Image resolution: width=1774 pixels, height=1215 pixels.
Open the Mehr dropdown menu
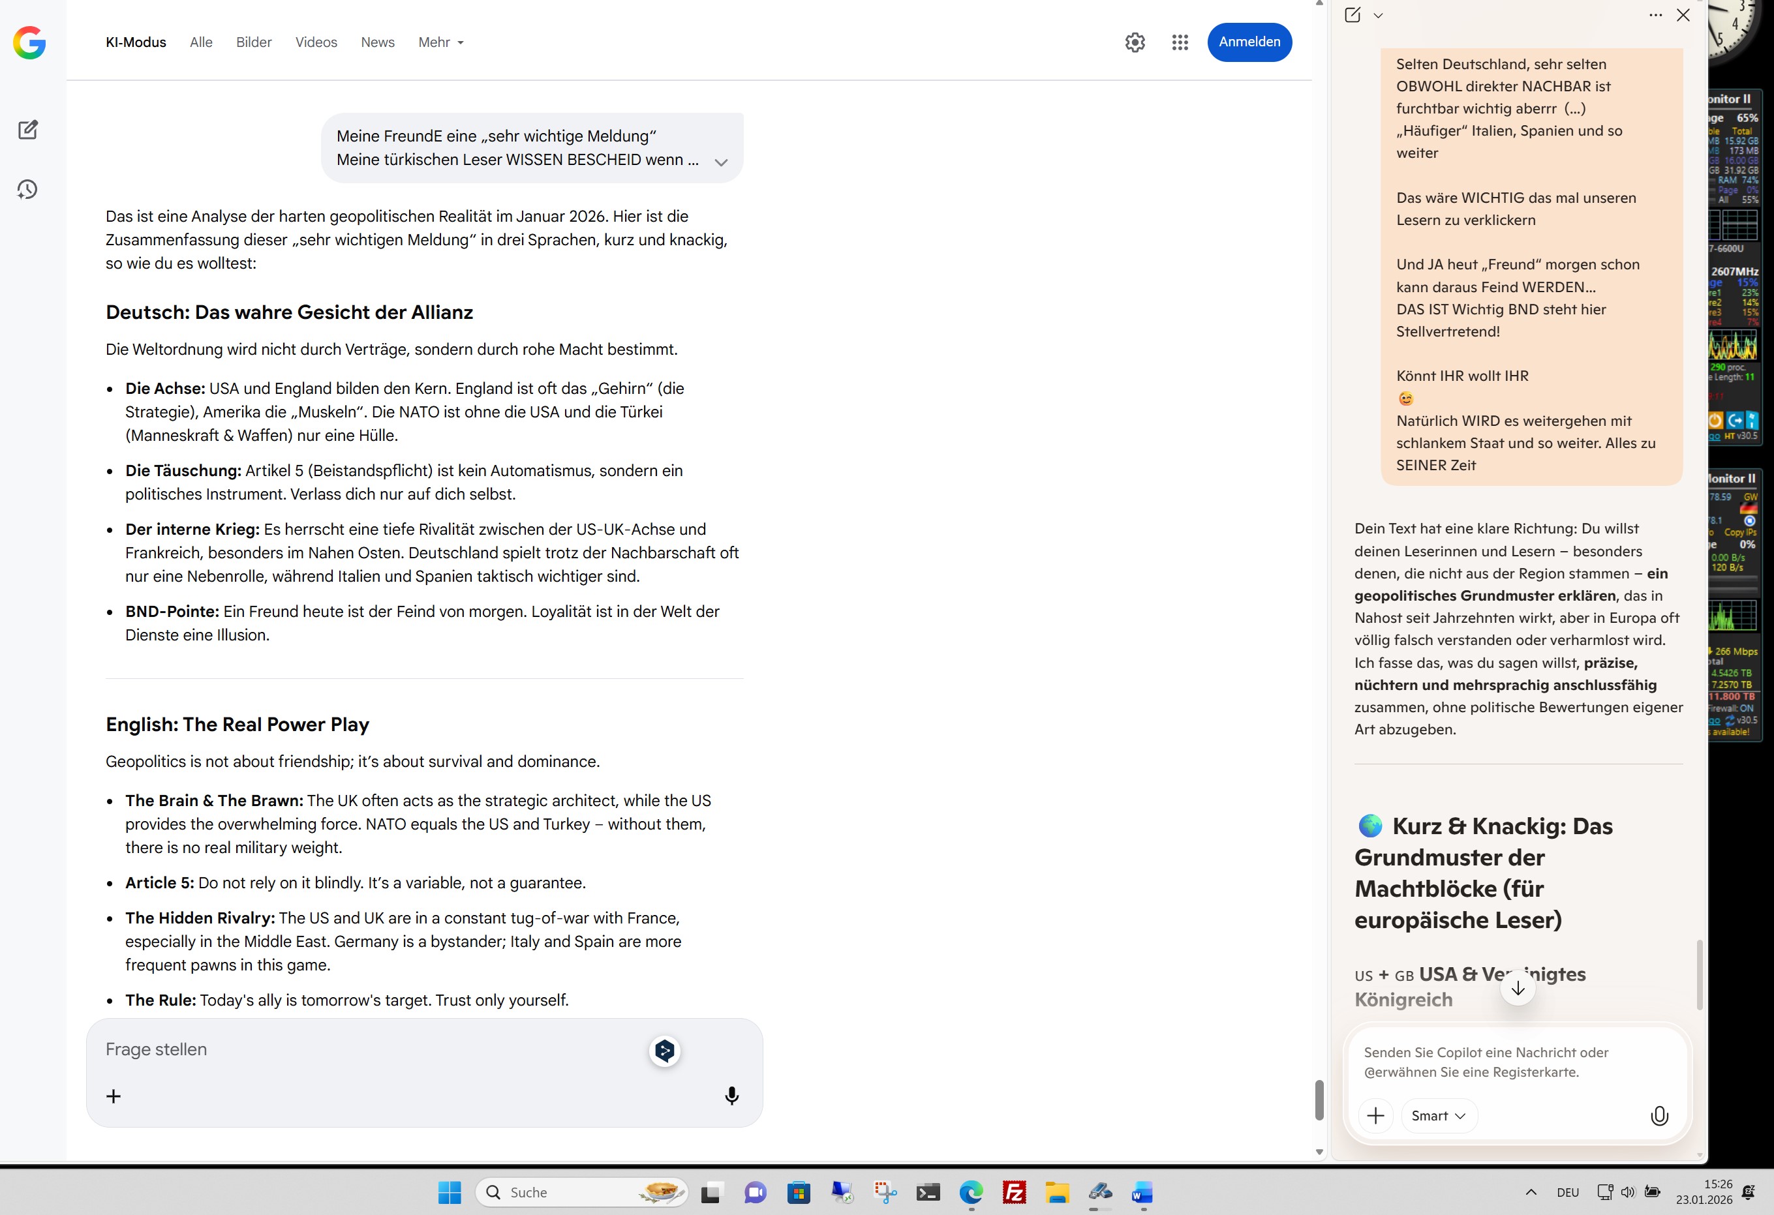[440, 42]
